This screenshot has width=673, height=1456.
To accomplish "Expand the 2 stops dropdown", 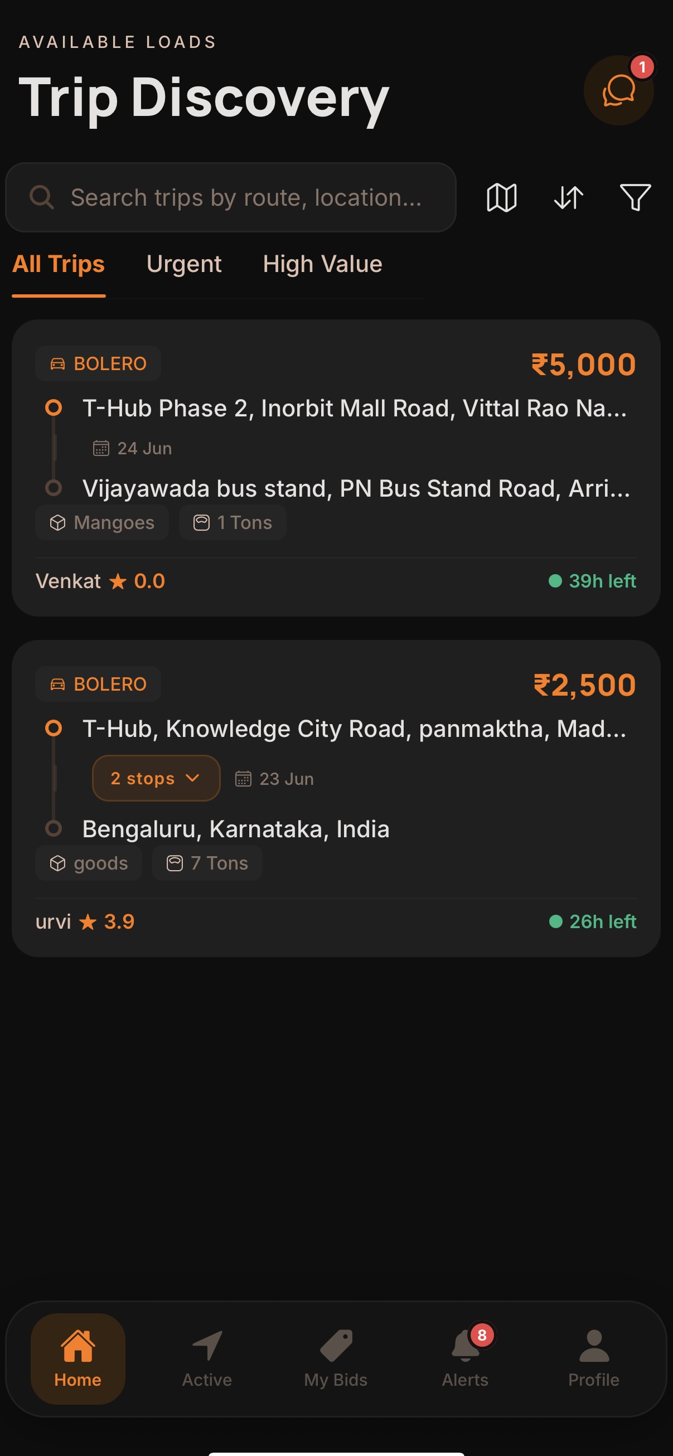I will click(x=156, y=778).
